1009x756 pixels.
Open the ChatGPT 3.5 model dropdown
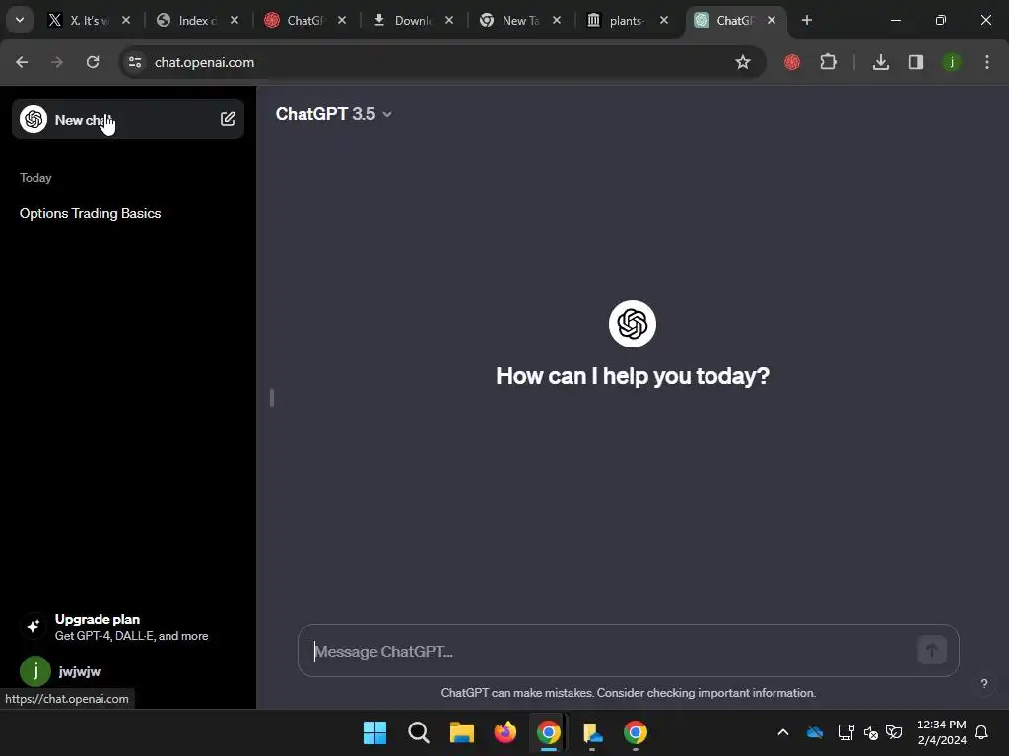coord(333,114)
